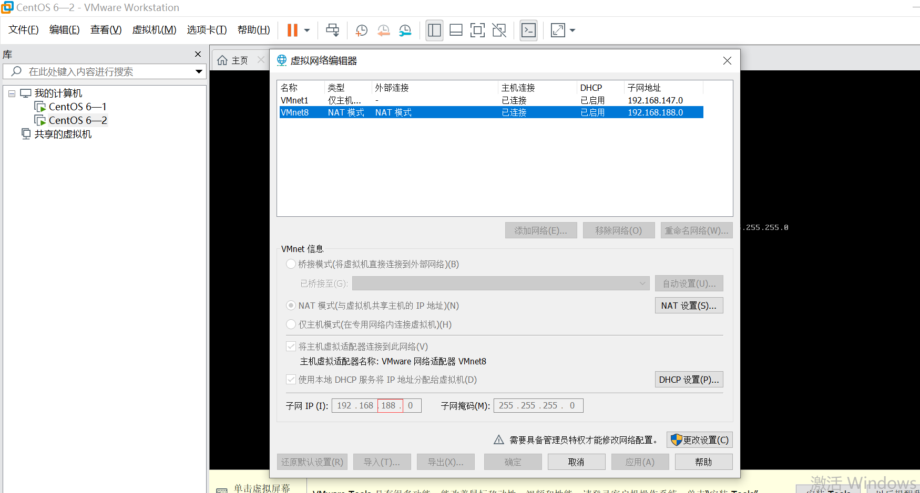
Task: Click the 名称 column header
Action: coord(289,88)
